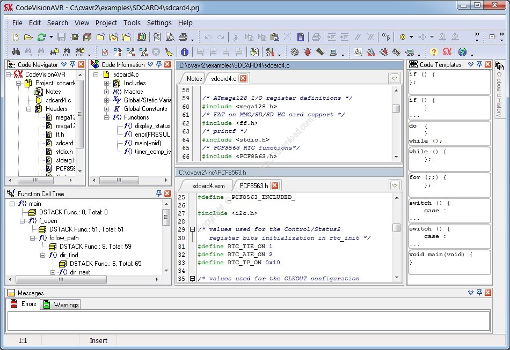The width and height of the screenshot is (510, 350).
Task: Collapse the f_open node in call tree
Action: point(22,221)
